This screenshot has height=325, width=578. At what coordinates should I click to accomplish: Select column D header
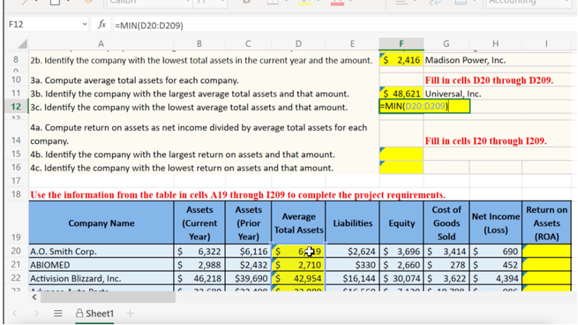[298, 44]
